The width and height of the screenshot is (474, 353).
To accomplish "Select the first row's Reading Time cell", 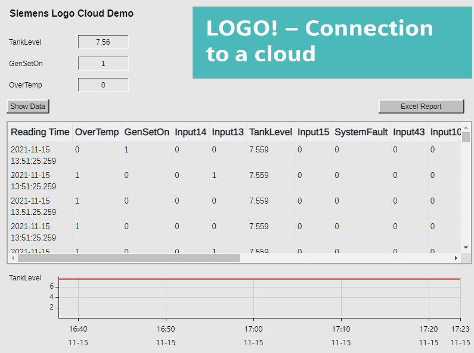I will coord(40,155).
